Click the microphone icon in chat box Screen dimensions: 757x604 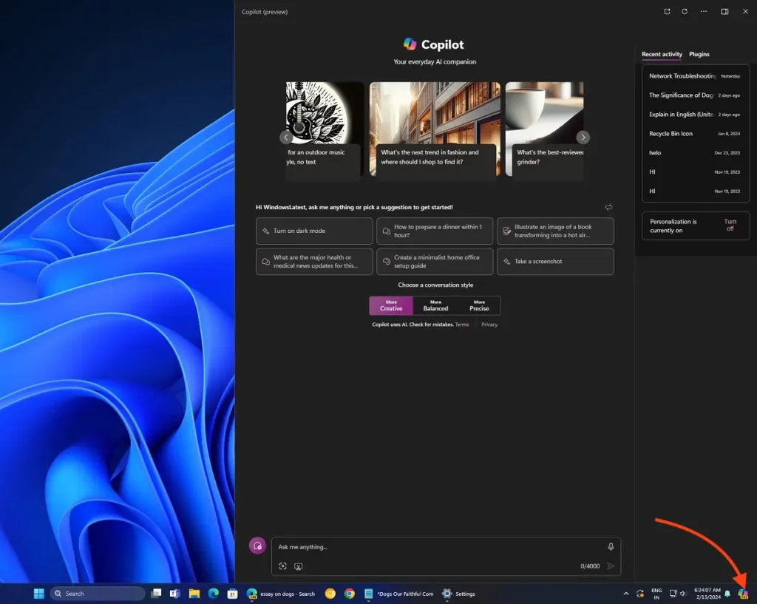tap(611, 547)
